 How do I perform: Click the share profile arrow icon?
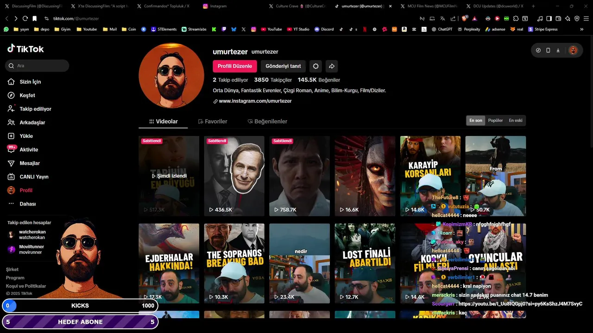point(332,66)
